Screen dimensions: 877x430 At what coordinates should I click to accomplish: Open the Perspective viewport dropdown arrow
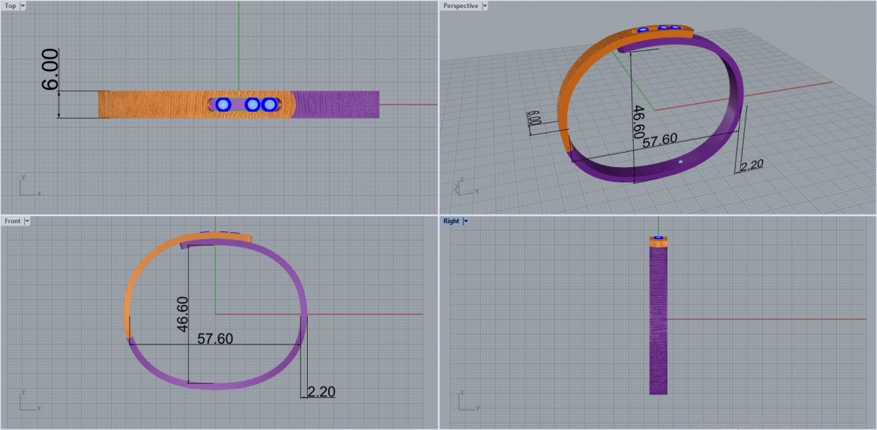[x=485, y=6]
